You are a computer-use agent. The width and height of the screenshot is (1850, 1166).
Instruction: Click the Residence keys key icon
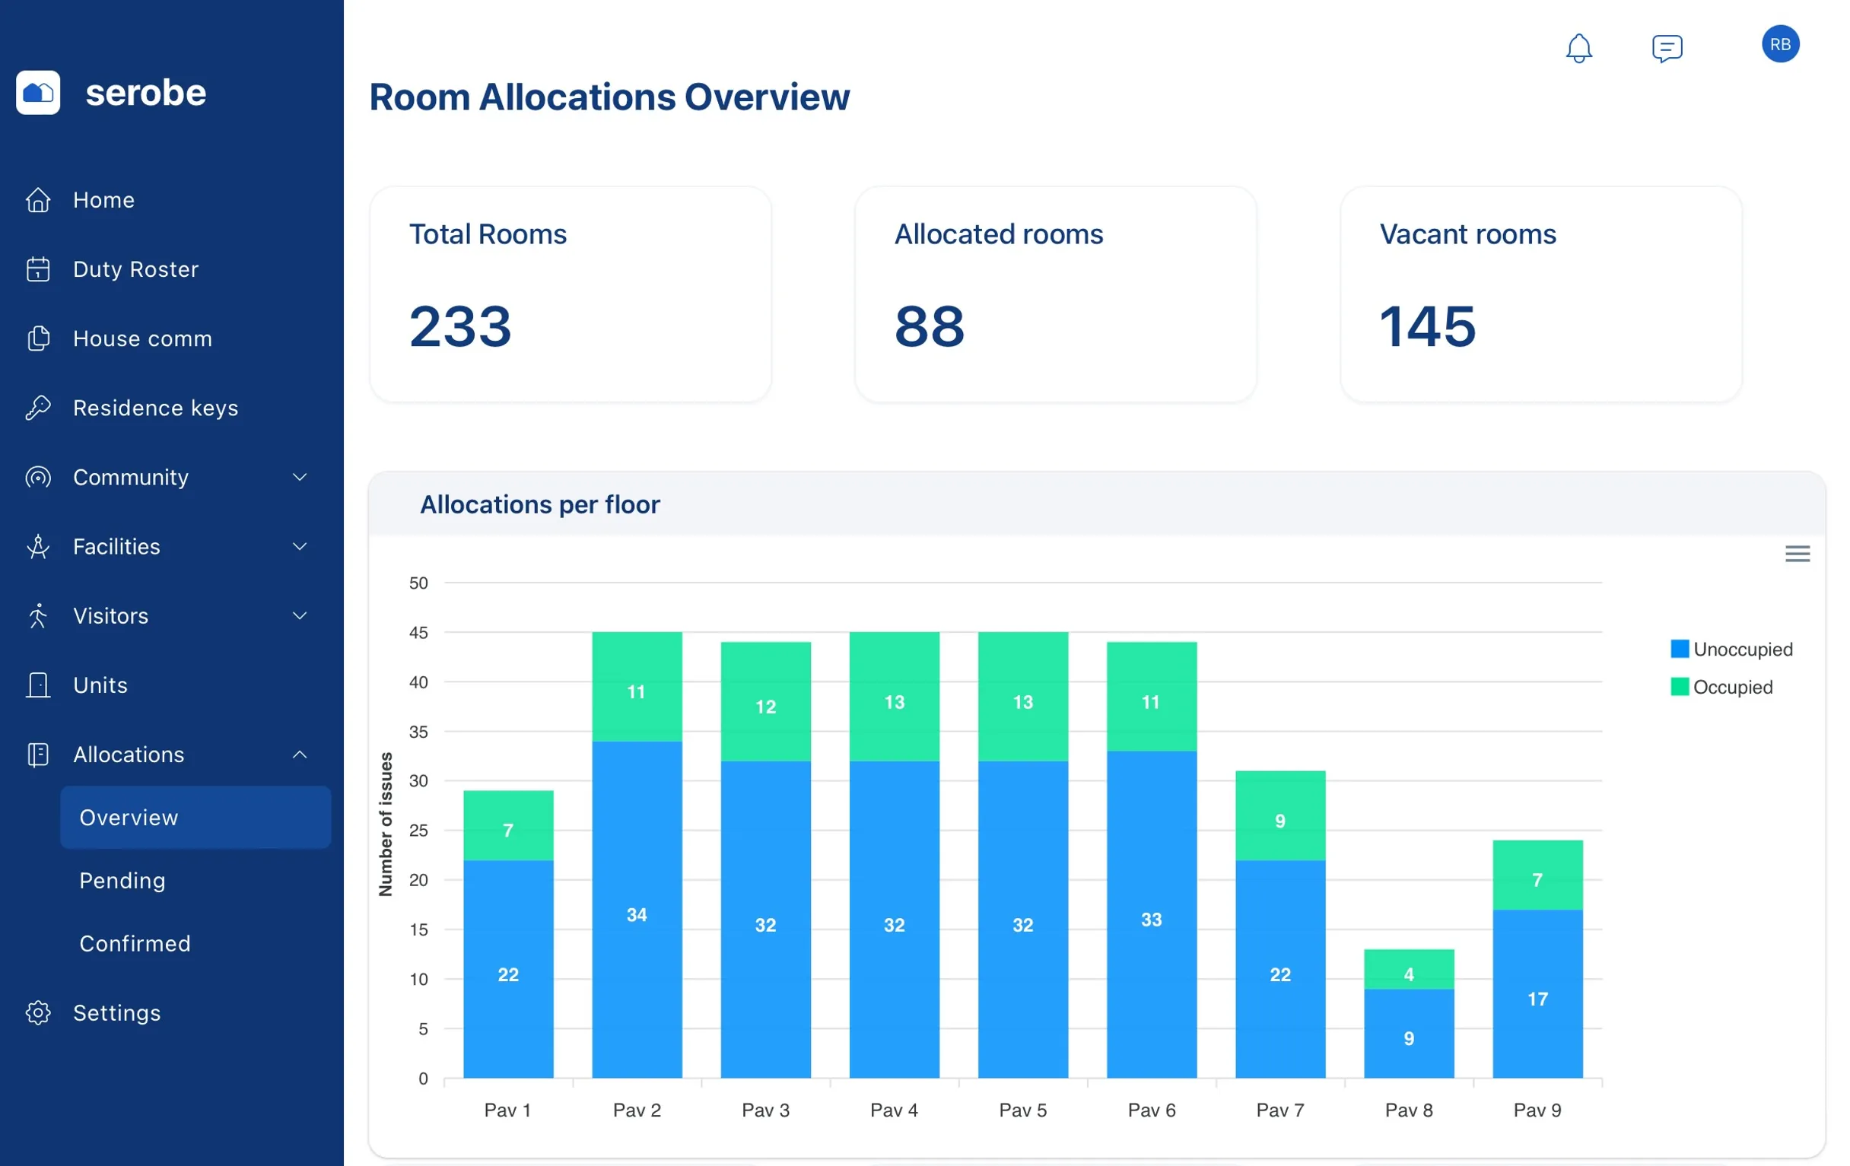click(x=37, y=408)
